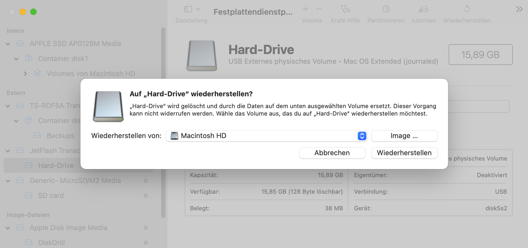Click the 15,89 GB capacity box
Screen dimensions: 528x248
tap(480, 55)
